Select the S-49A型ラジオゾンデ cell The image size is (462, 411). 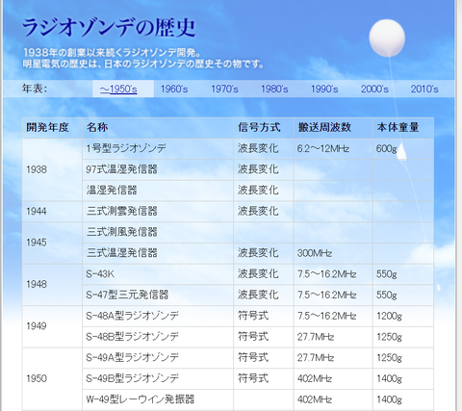[158, 357]
